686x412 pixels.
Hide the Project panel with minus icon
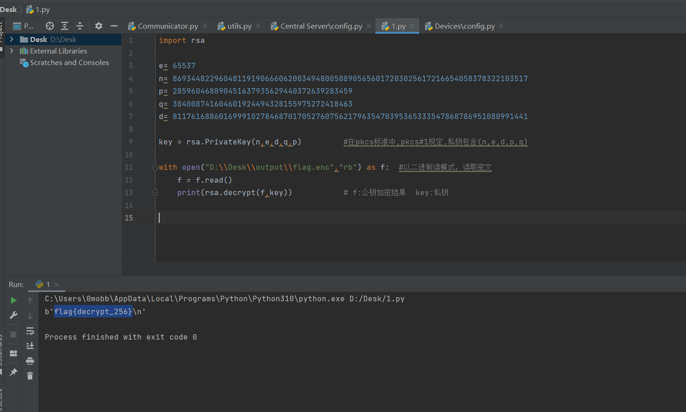pyautogui.click(x=114, y=26)
